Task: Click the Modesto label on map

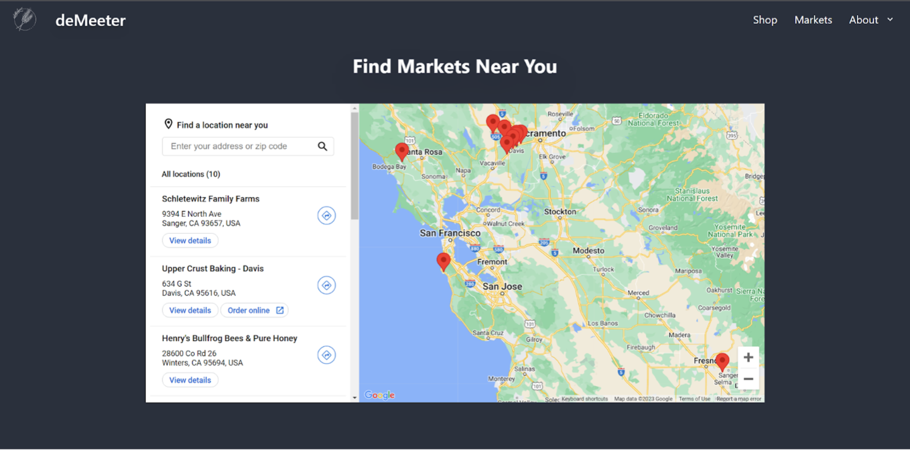Action: [x=588, y=251]
